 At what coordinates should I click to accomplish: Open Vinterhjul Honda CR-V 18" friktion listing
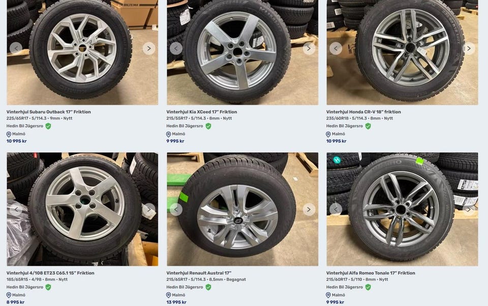point(363,112)
